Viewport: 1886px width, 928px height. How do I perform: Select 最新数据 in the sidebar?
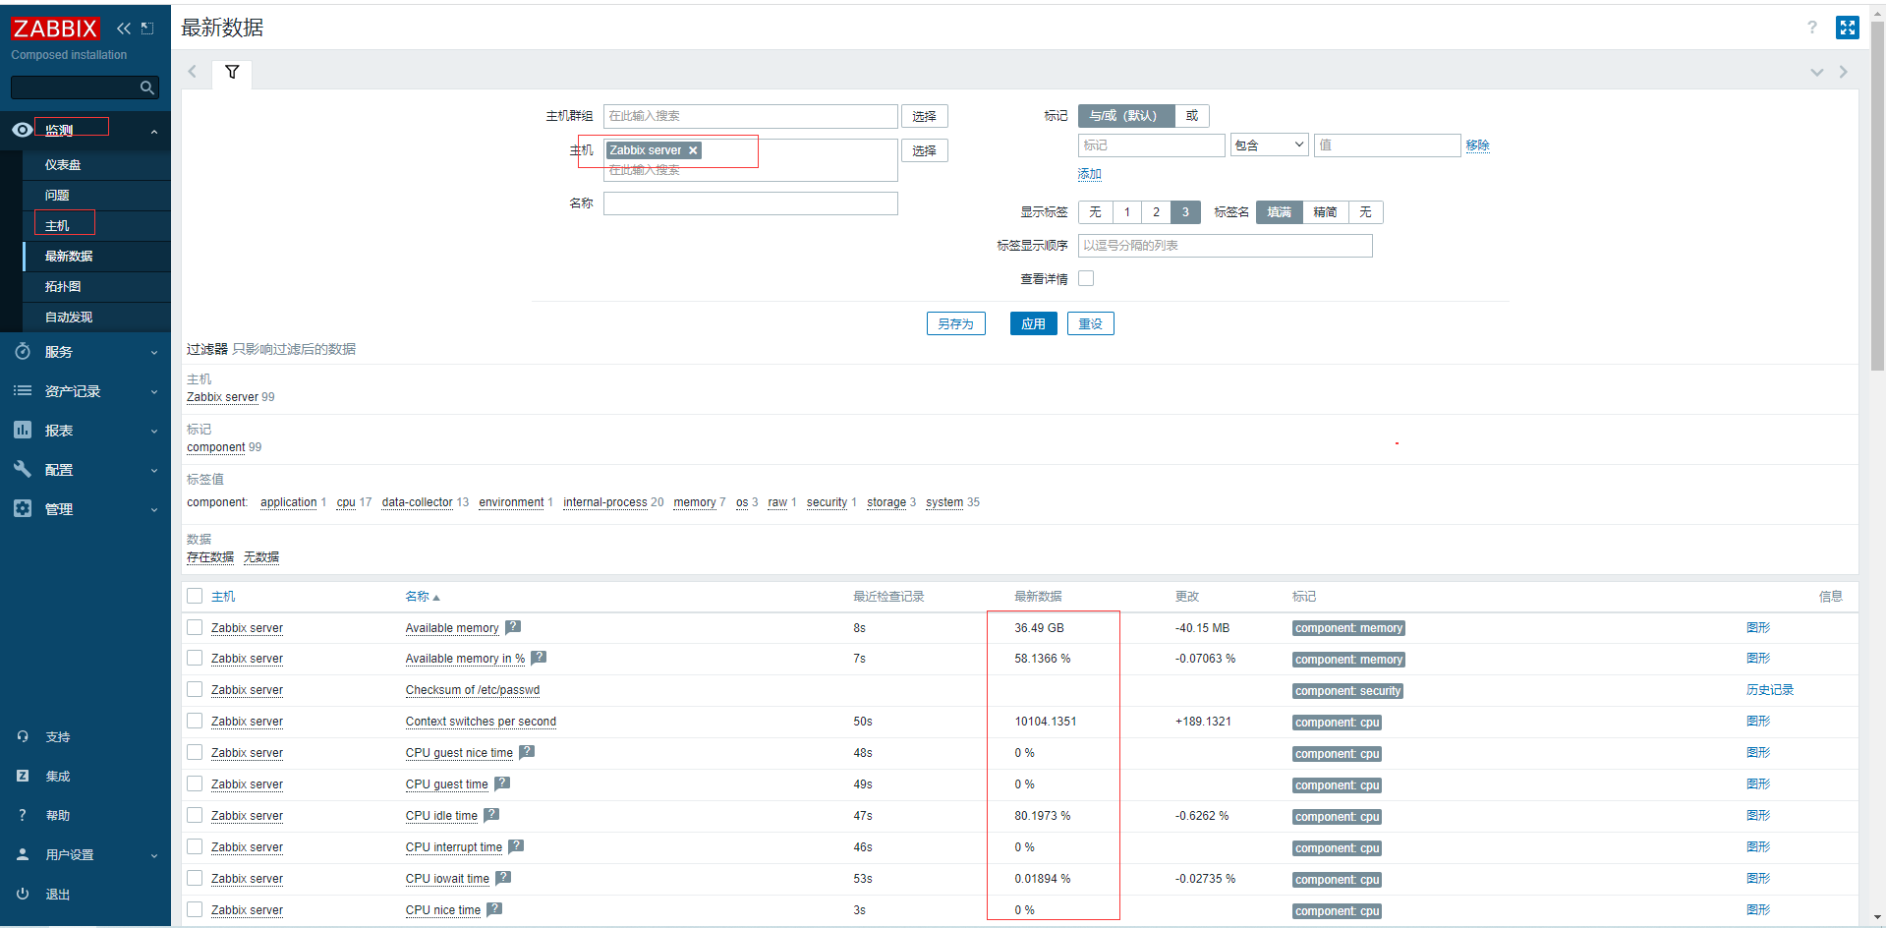tap(69, 257)
